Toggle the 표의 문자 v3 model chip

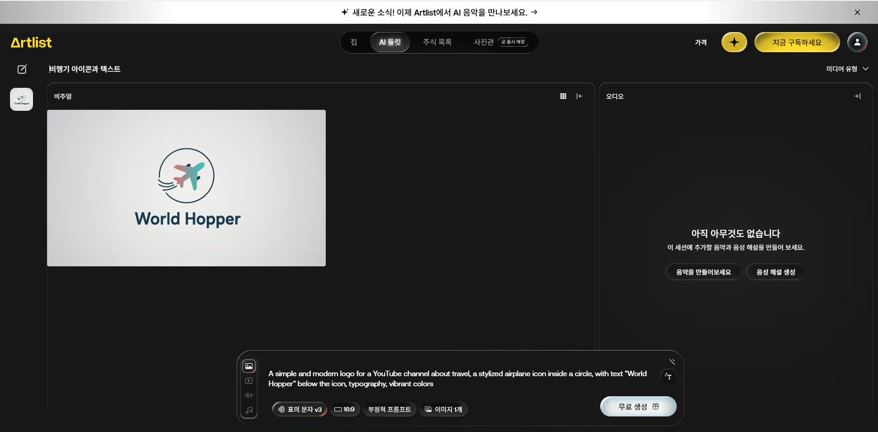click(299, 409)
